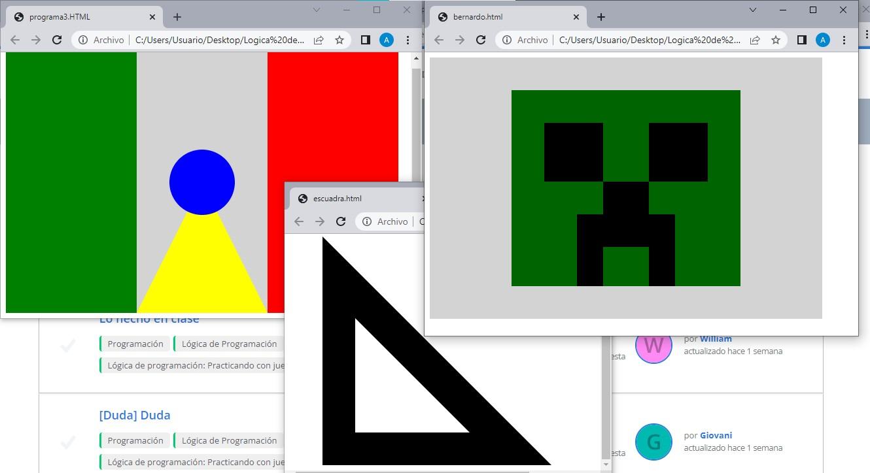This screenshot has width=870, height=473.
Task: Reload the escuadra.html page
Action: click(341, 221)
